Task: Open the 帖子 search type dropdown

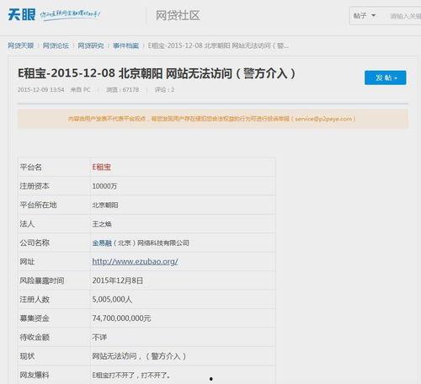Action: (365, 16)
